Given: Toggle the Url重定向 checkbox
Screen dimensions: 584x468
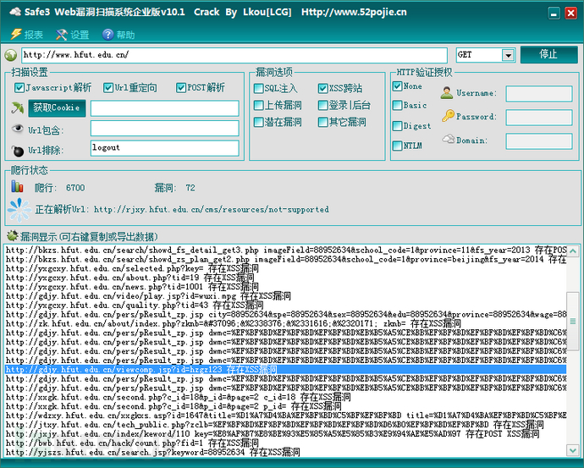Looking at the screenshot, I should 108,88.
